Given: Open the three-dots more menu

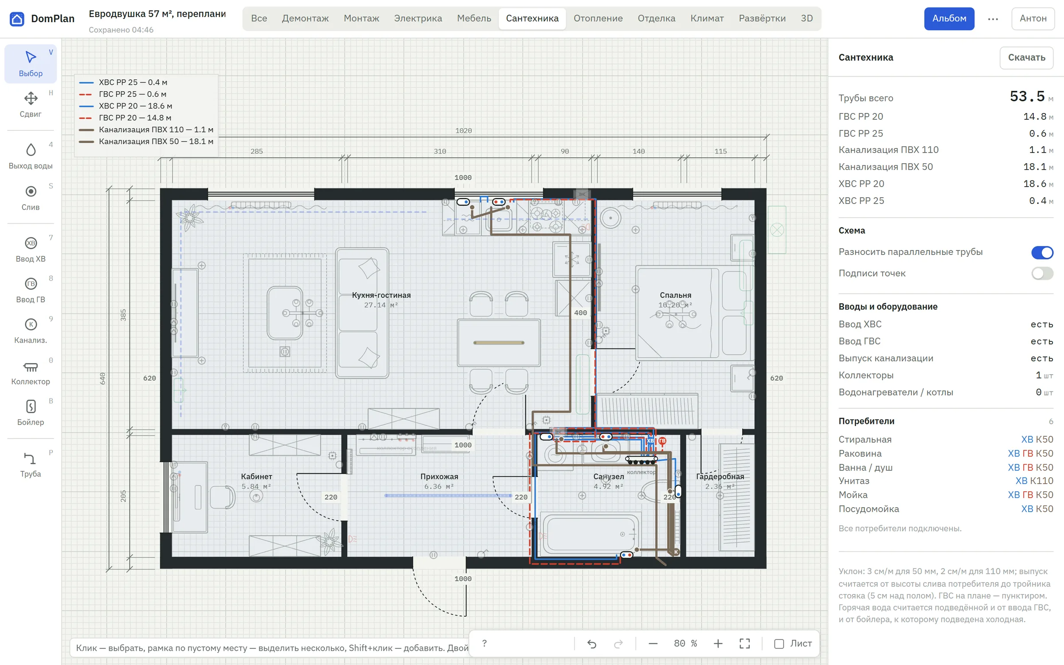Looking at the screenshot, I should click(993, 19).
